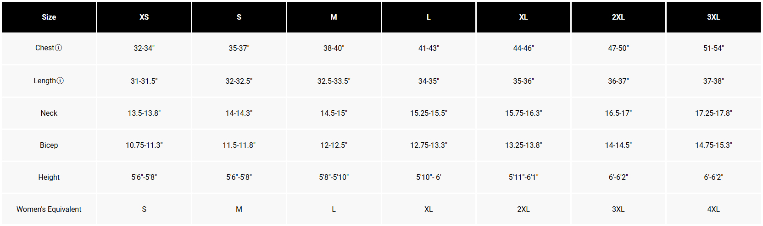763x226 pixels.
Task: Click the Height row label
Action: coord(49,177)
